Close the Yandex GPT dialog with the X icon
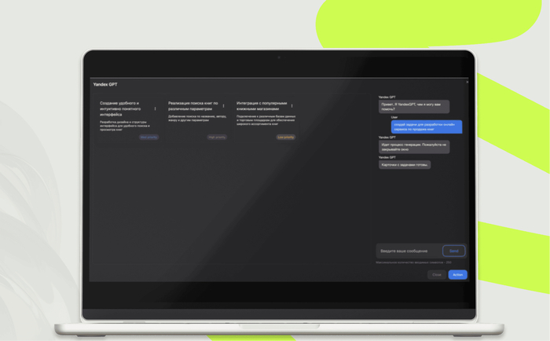 click(467, 82)
